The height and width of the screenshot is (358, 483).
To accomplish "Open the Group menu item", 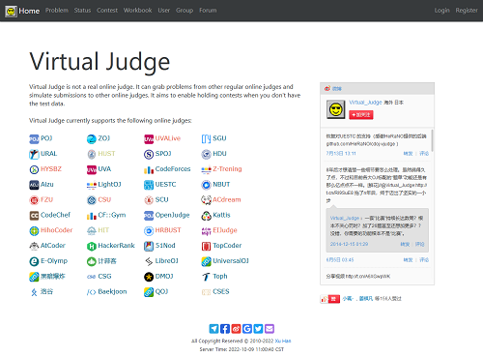I will coord(185,11).
